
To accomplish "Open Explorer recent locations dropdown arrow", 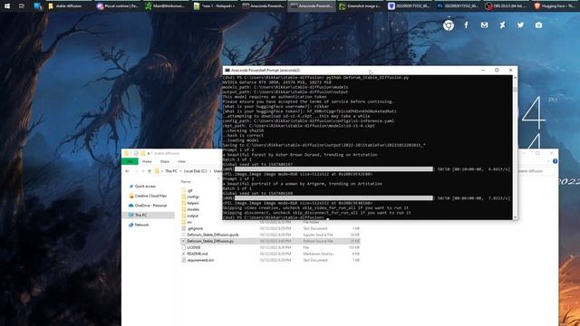I will coord(143,171).
